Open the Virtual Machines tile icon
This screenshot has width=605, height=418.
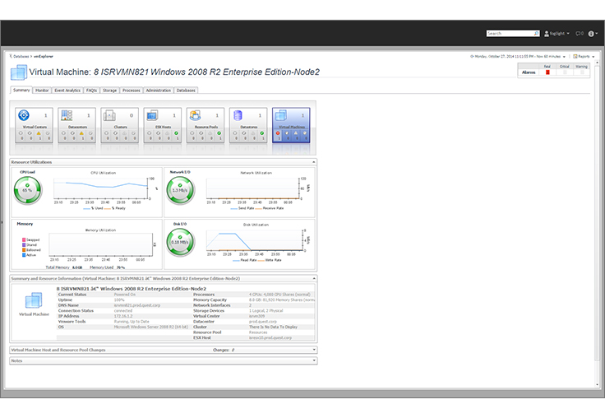pyautogui.click(x=281, y=115)
